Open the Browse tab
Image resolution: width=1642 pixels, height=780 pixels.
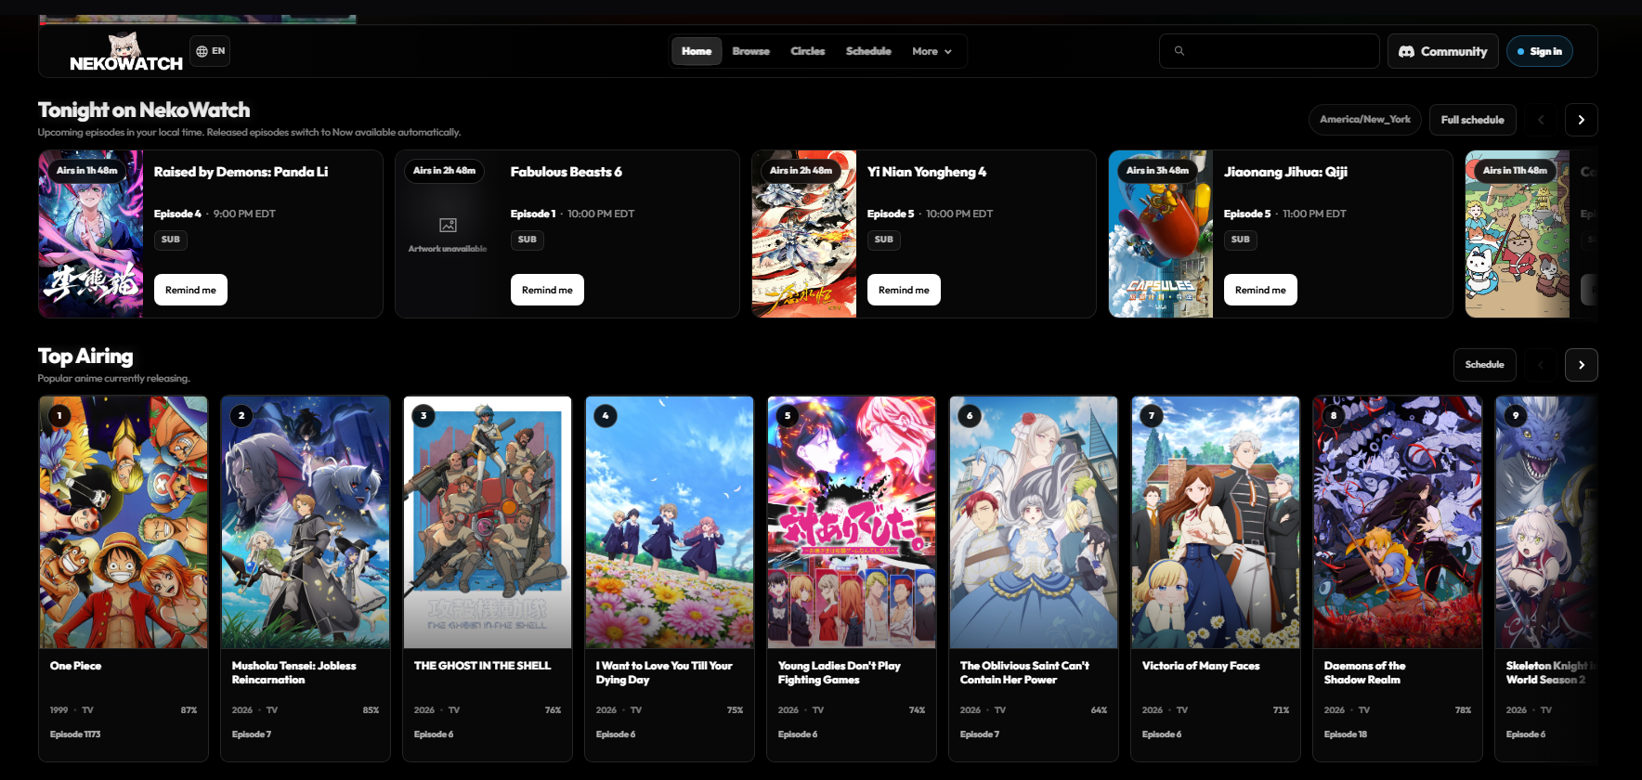click(750, 51)
